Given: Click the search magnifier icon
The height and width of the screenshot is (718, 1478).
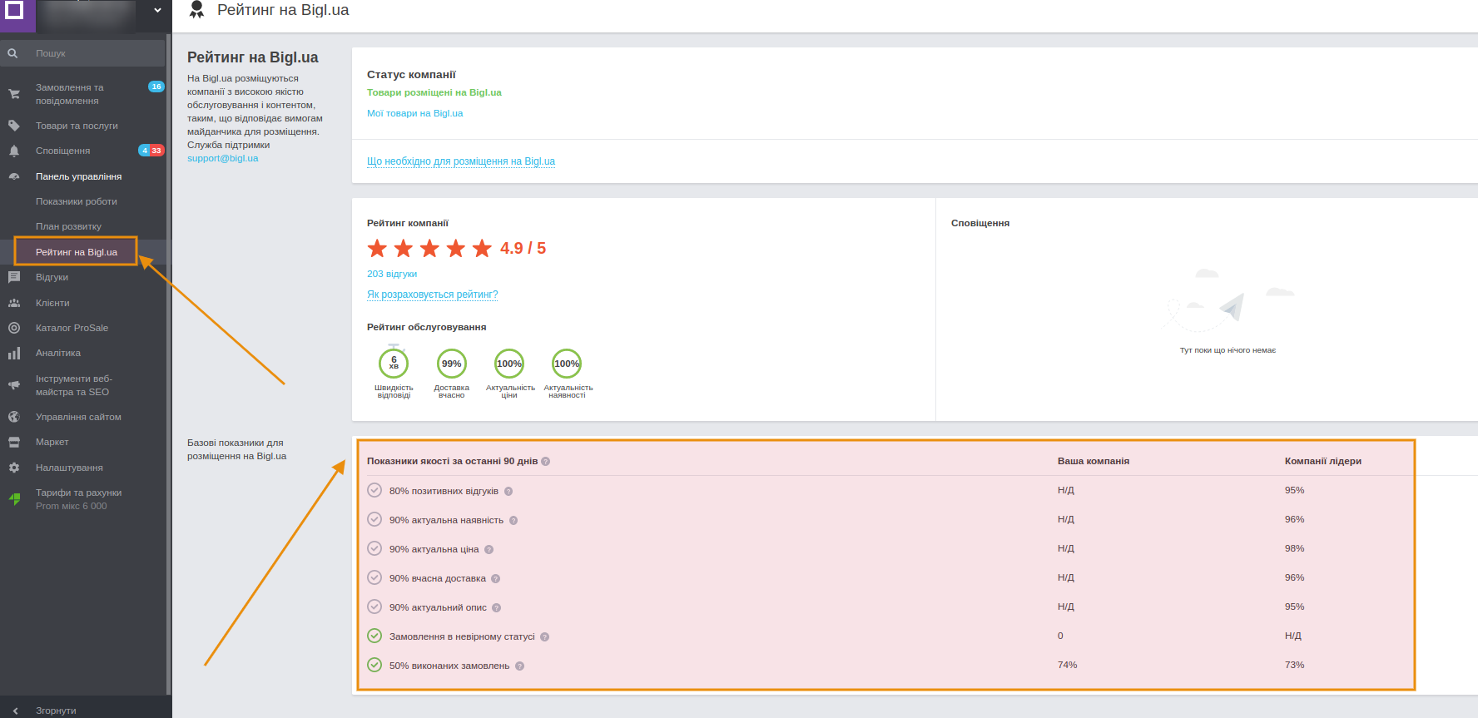Looking at the screenshot, I should pos(12,53).
